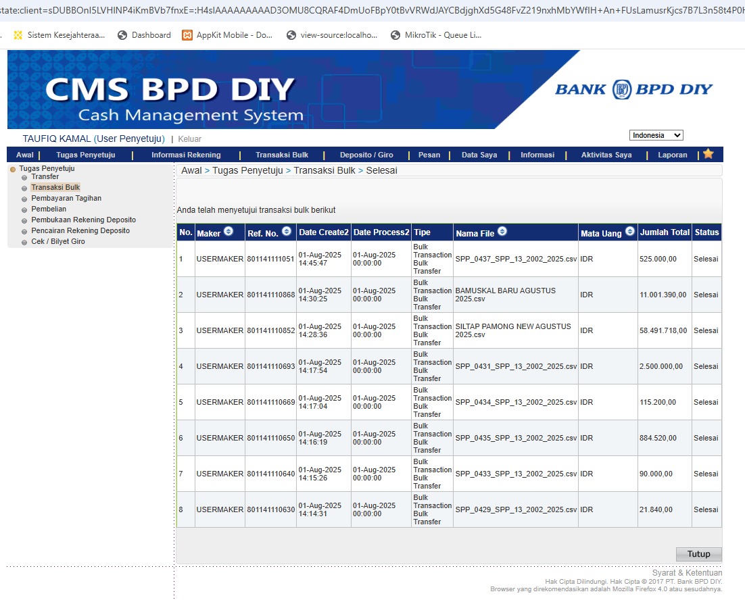Click ref number 801141110693
The image size is (745, 600).
tap(270, 366)
